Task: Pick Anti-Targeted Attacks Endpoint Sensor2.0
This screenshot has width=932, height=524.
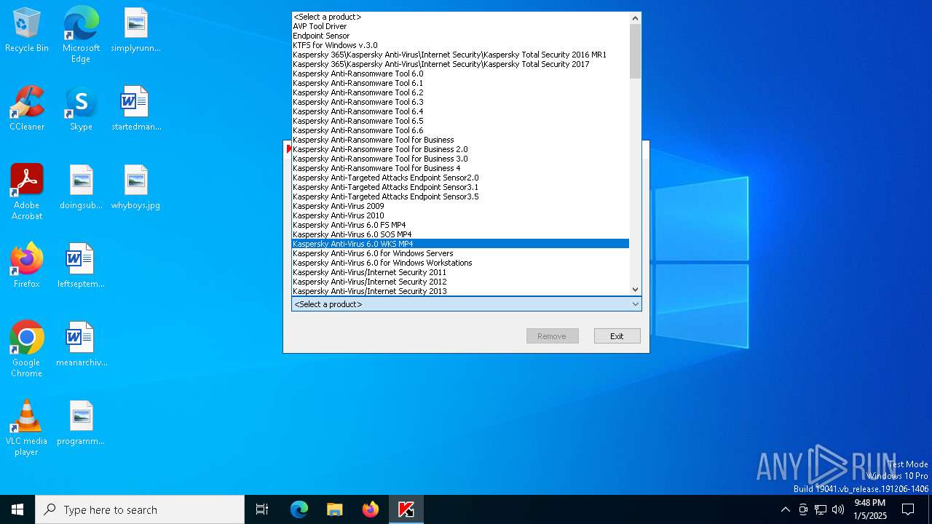Action: [x=460, y=178]
